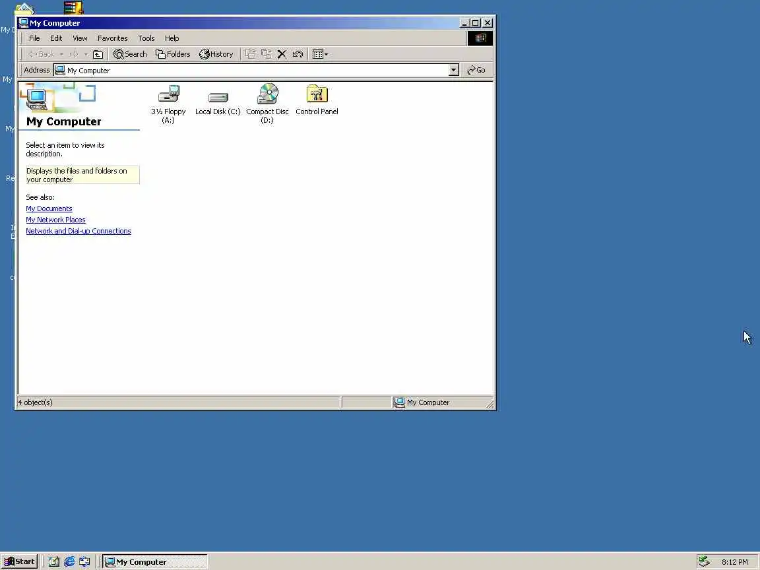Click the Move To toolbar icon
The height and width of the screenshot is (570, 760).
(250, 54)
